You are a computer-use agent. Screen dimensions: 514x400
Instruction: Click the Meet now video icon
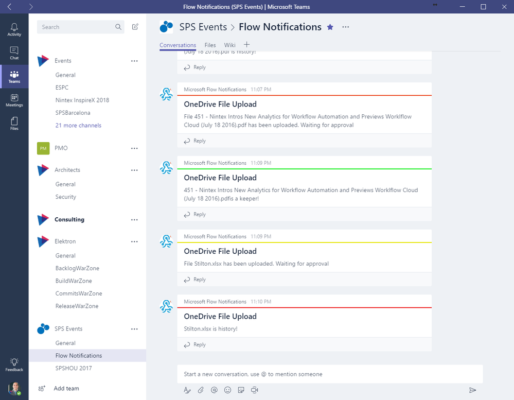[254, 390]
